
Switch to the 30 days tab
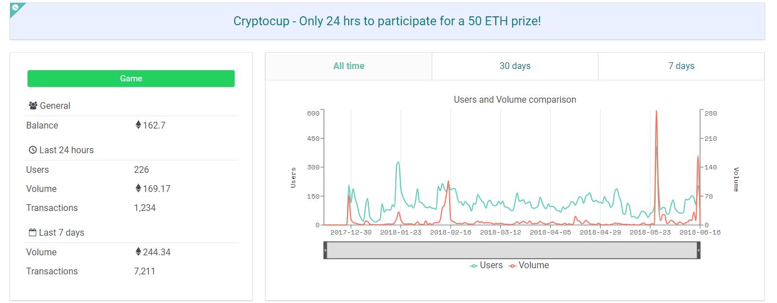tap(515, 66)
